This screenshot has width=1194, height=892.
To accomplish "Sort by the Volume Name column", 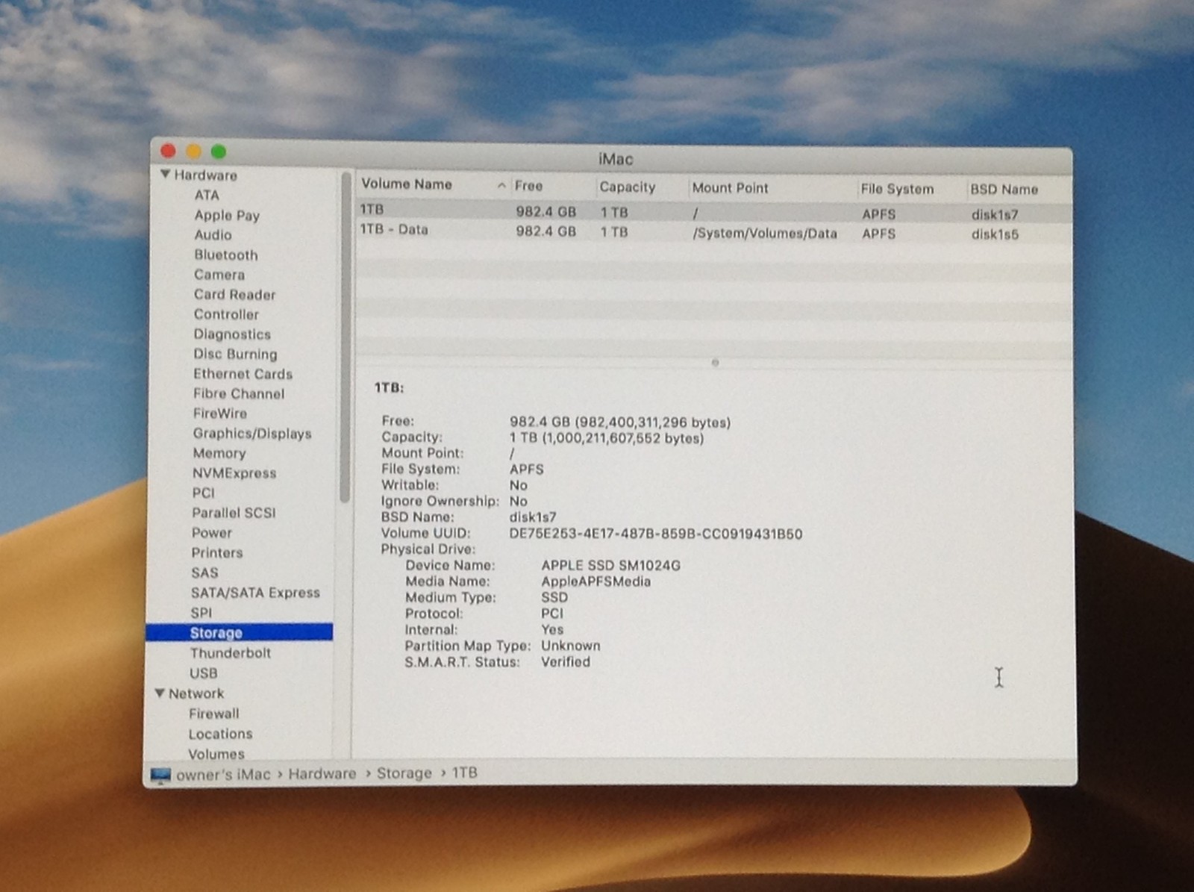I will click(x=433, y=184).
